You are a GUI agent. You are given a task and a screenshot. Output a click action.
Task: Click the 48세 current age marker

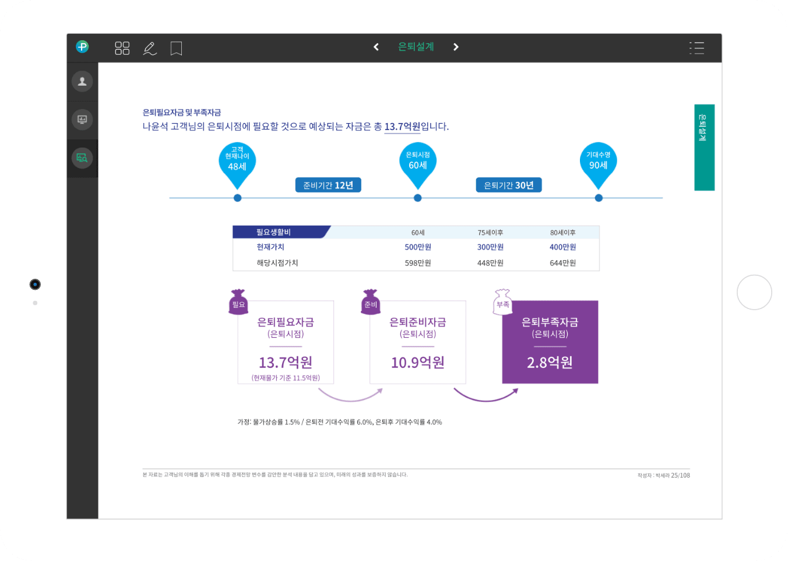click(237, 166)
